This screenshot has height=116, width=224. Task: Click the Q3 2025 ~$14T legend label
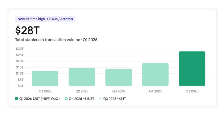tap(115, 99)
